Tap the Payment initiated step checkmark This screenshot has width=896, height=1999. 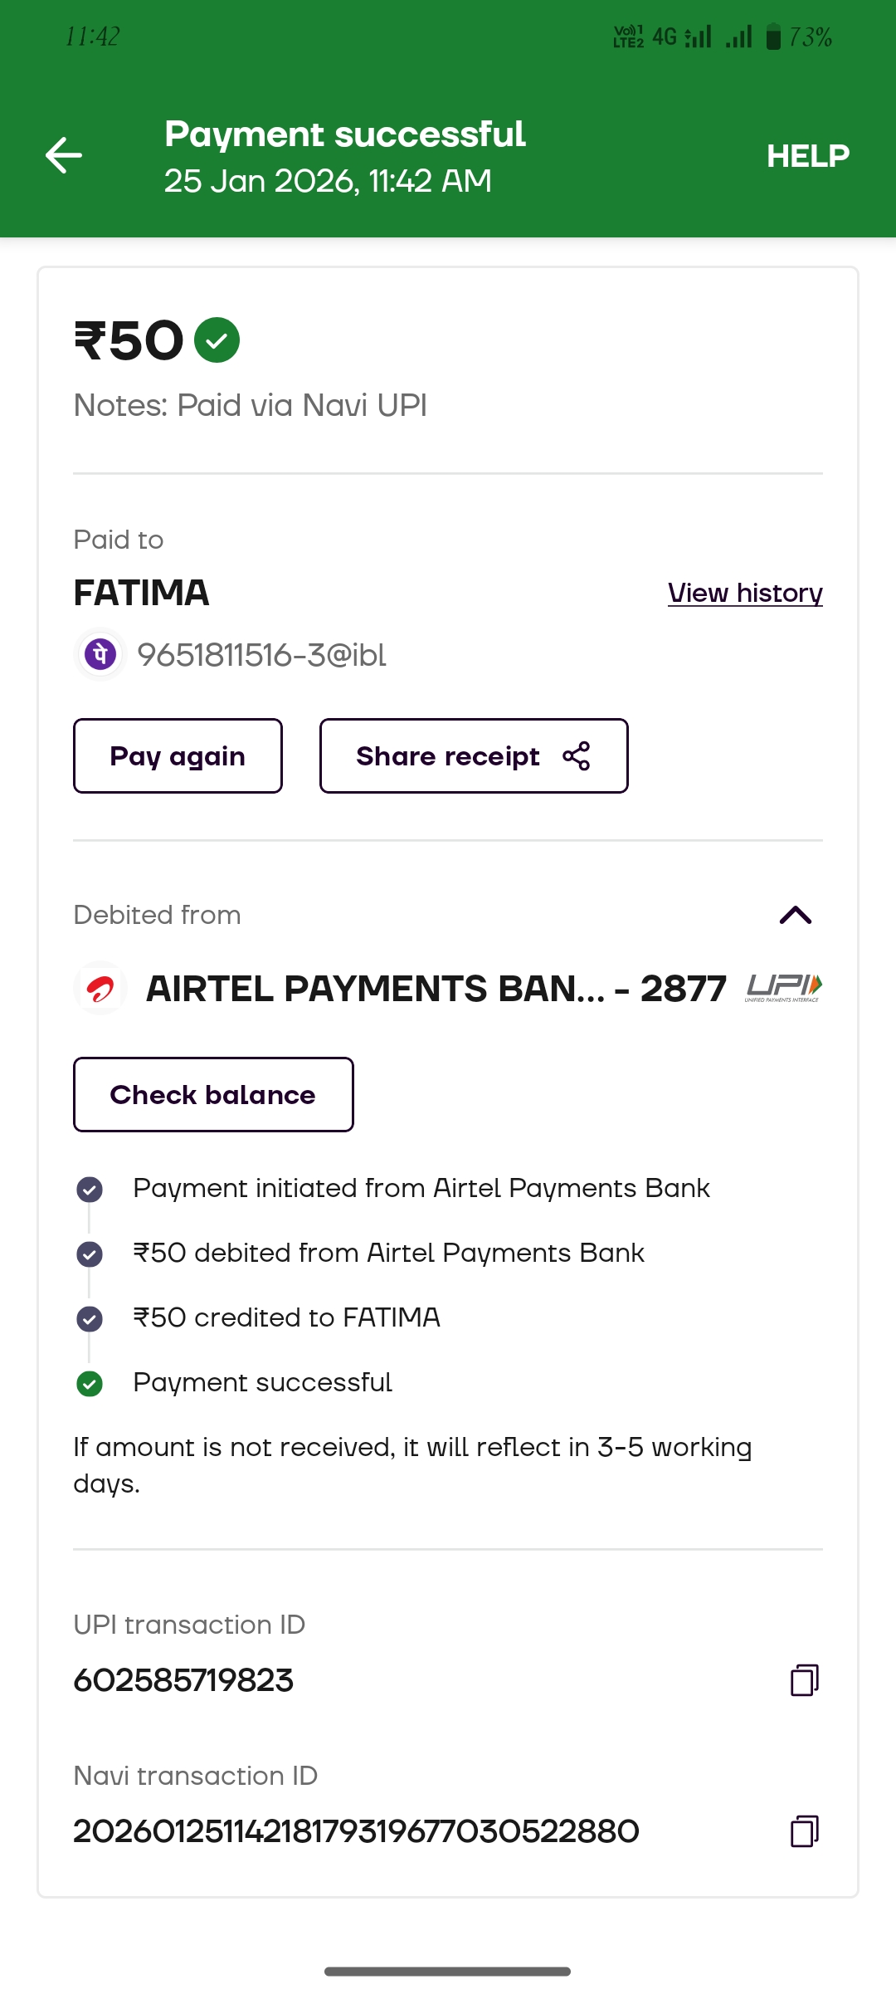click(90, 1190)
